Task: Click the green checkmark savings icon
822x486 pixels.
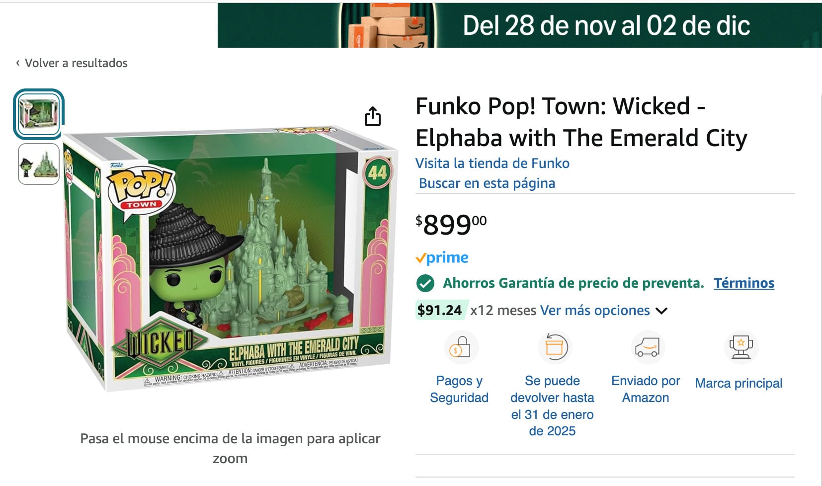Action: click(x=425, y=283)
